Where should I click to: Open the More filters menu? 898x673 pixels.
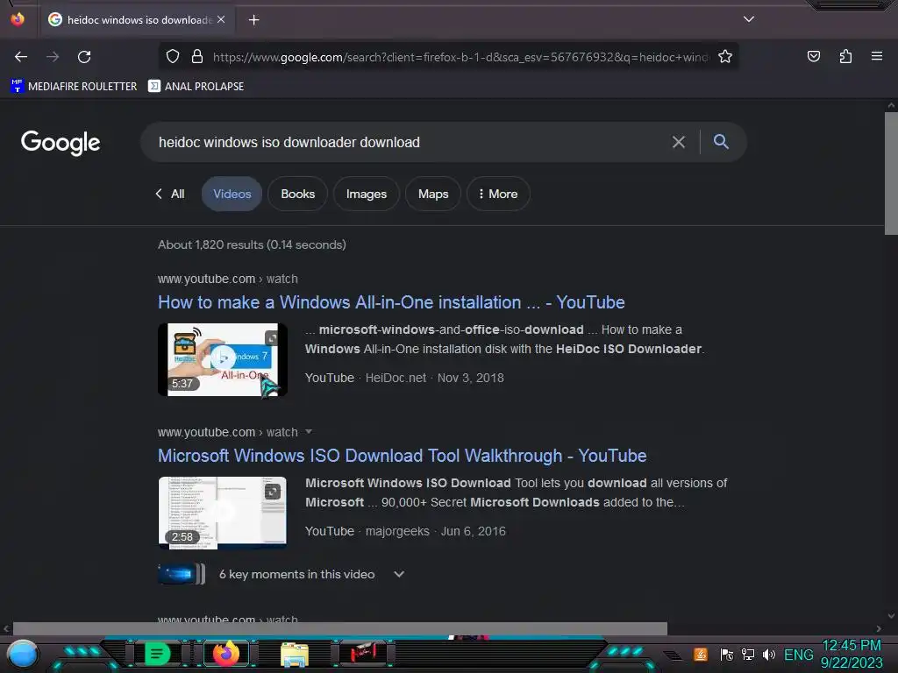click(498, 194)
